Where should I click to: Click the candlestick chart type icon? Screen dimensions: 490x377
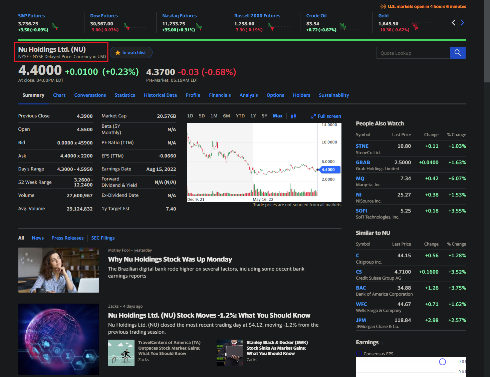(x=293, y=116)
